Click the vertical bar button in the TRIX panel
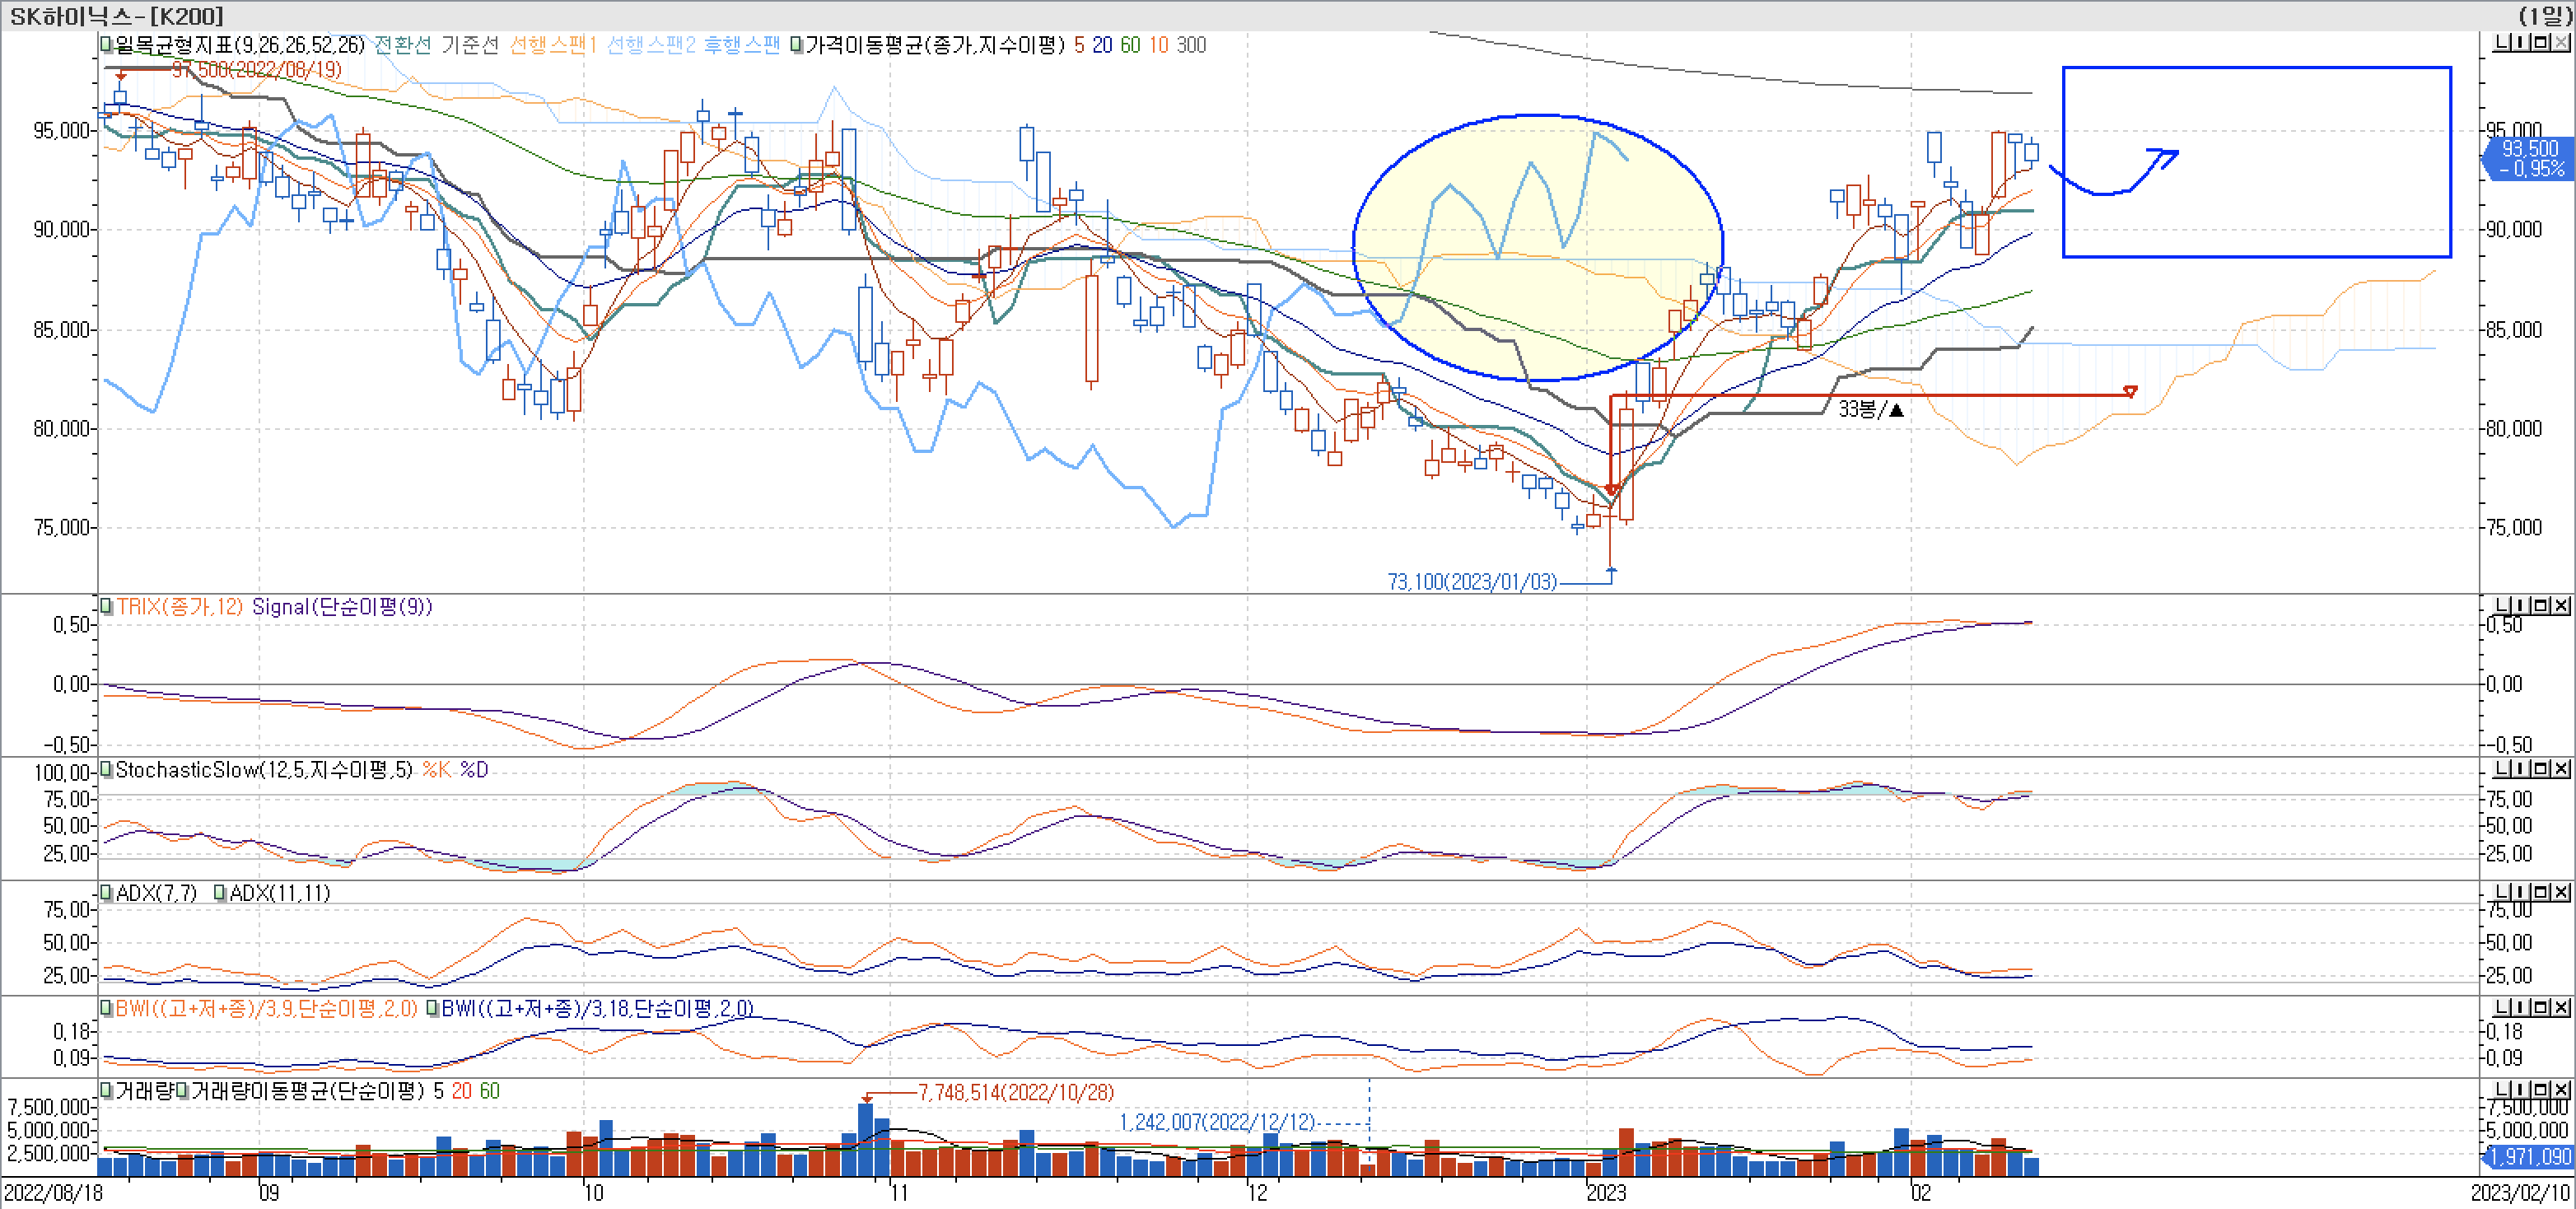The height and width of the screenshot is (1209, 2576). point(2522,606)
